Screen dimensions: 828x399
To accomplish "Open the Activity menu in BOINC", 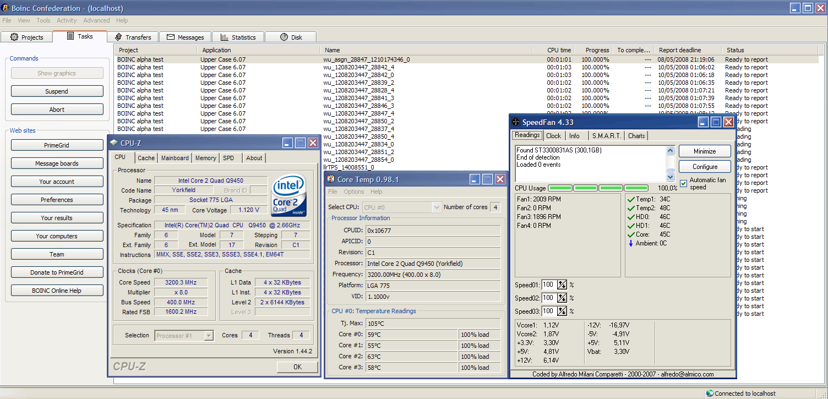I will [x=67, y=20].
